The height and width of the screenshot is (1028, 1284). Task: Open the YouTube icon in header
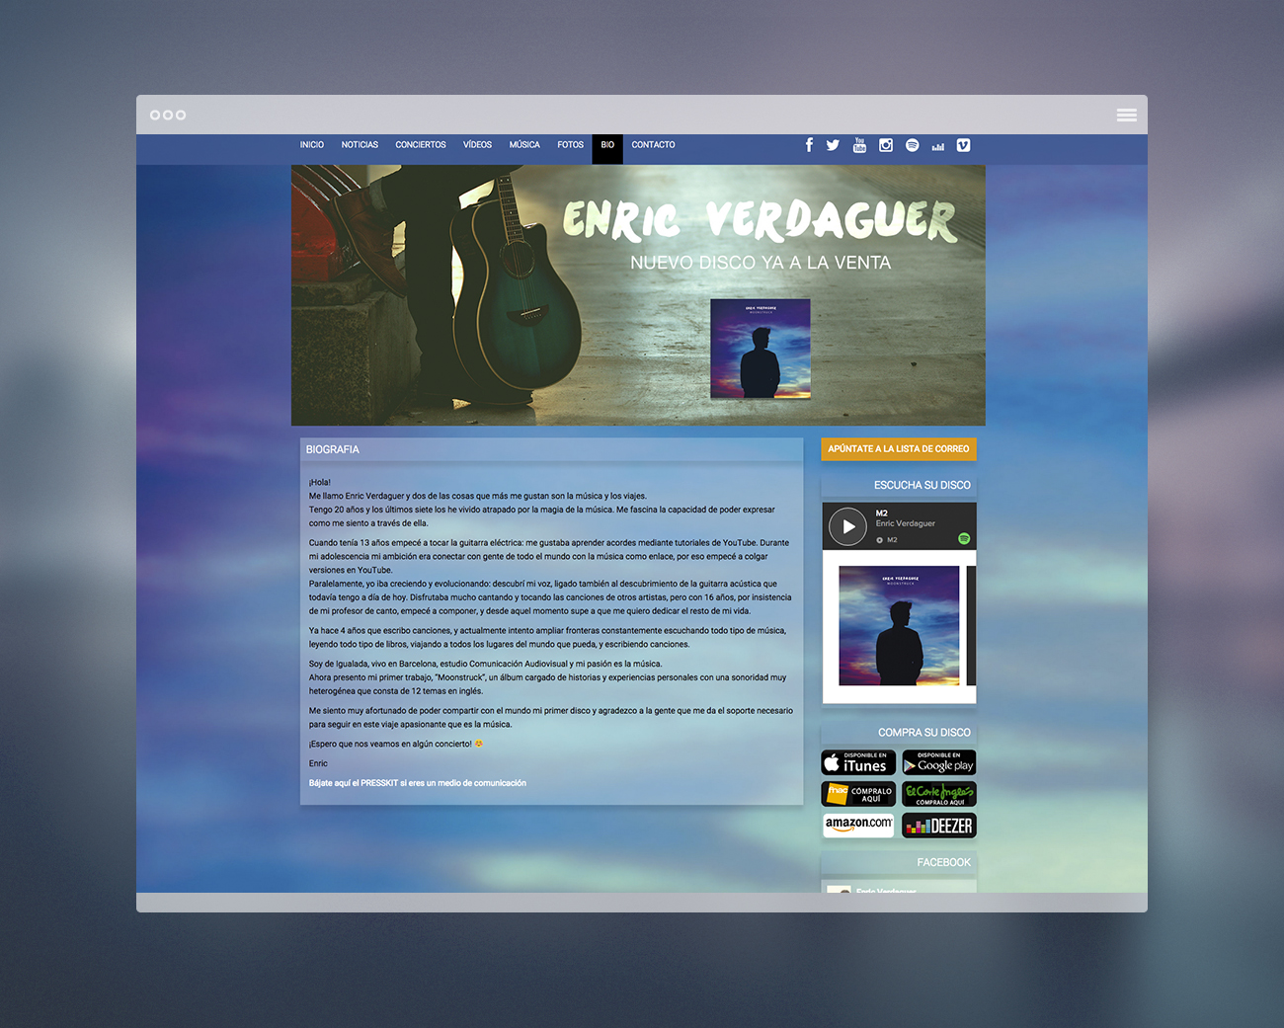tap(859, 145)
